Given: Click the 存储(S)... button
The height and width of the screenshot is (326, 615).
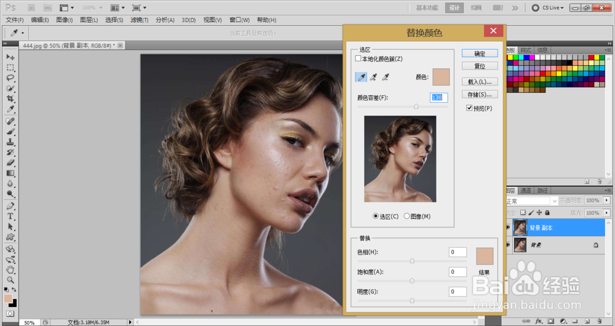Looking at the screenshot, I should tap(480, 94).
